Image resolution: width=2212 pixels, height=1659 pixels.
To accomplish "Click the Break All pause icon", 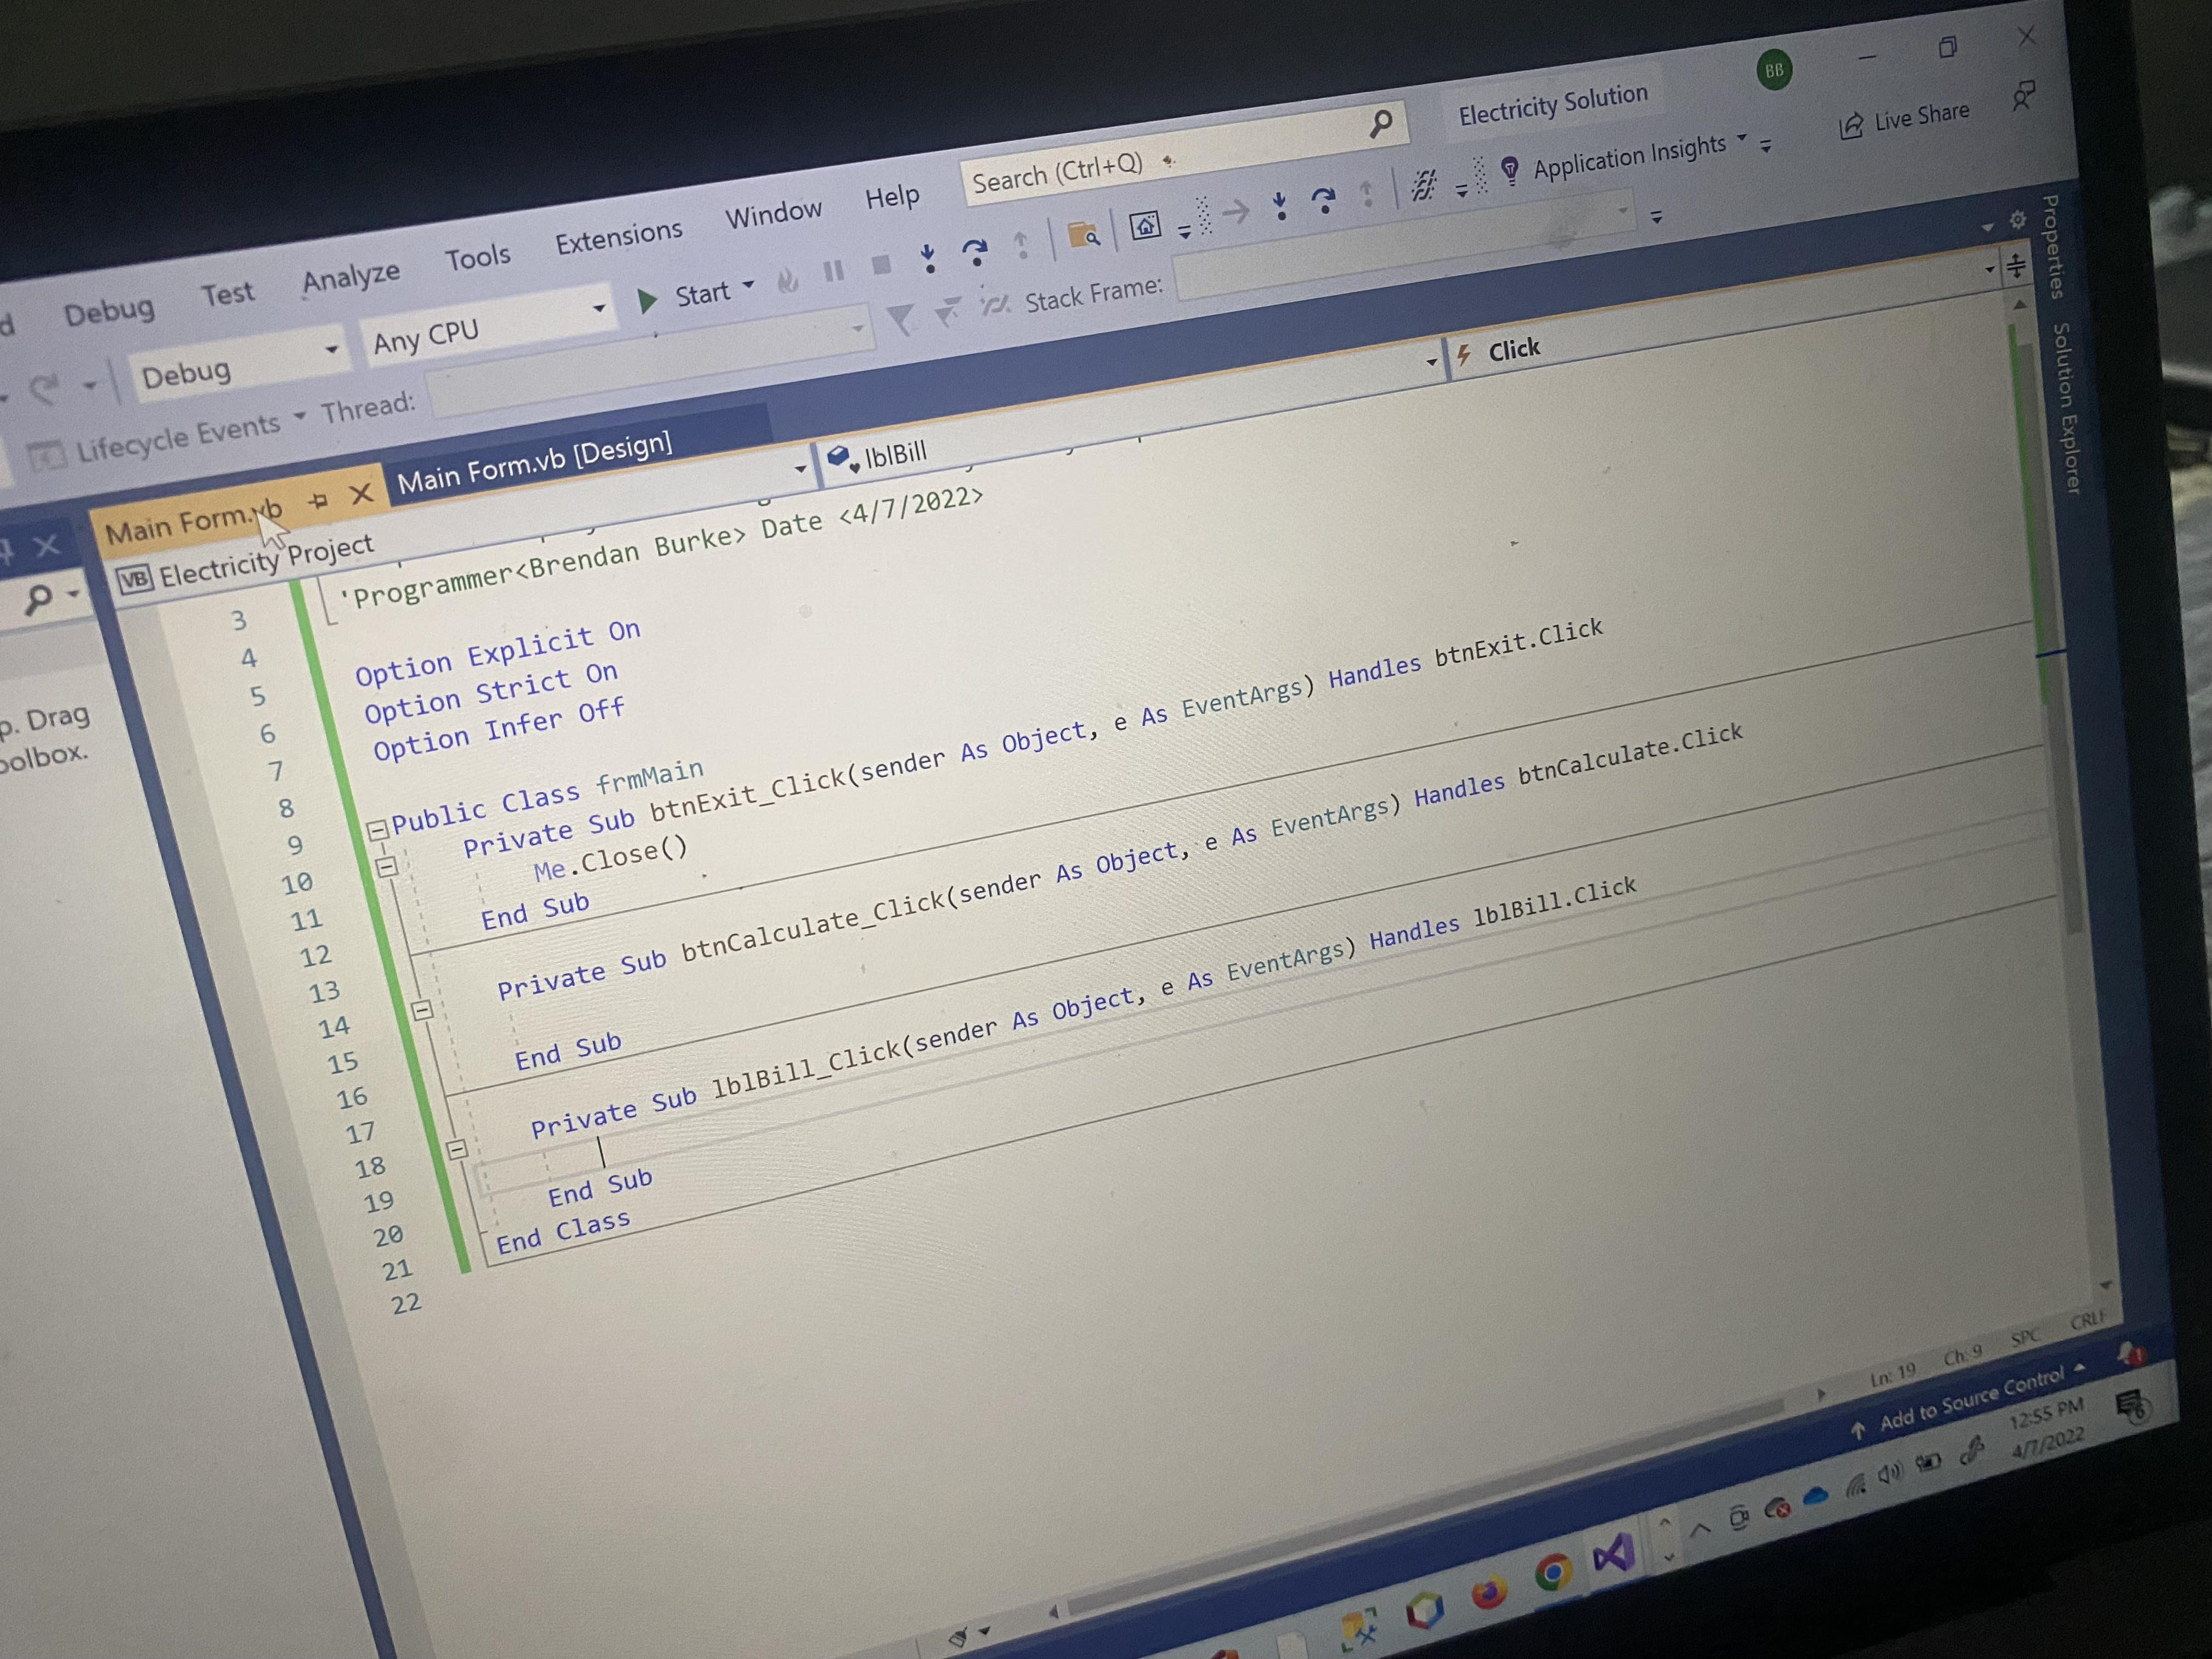I will pyautogui.click(x=833, y=271).
